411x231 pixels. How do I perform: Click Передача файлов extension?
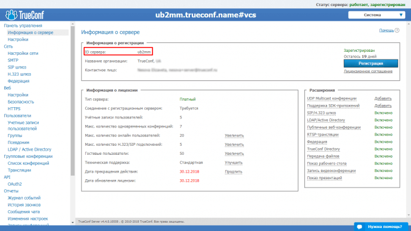[323, 157]
